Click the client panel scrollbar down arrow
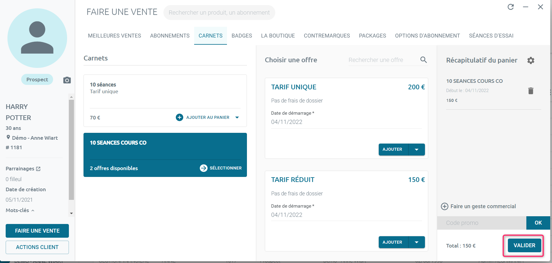552x263 pixels. pyautogui.click(x=71, y=213)
